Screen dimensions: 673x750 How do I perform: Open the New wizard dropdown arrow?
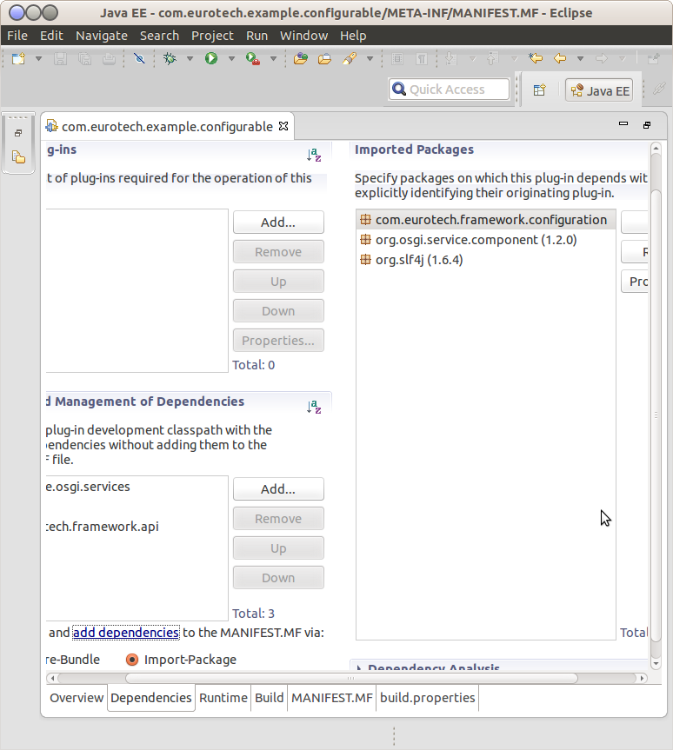tap(39, 59)
